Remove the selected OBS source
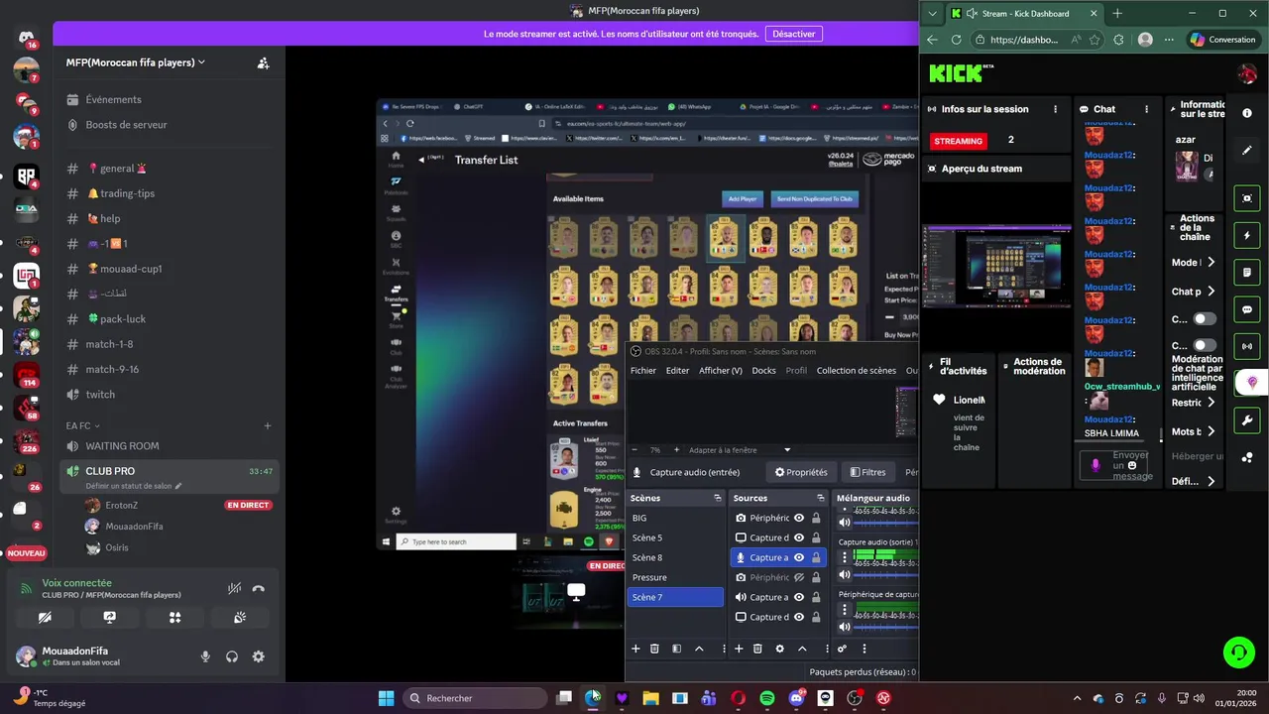 (x=757, y=649)
